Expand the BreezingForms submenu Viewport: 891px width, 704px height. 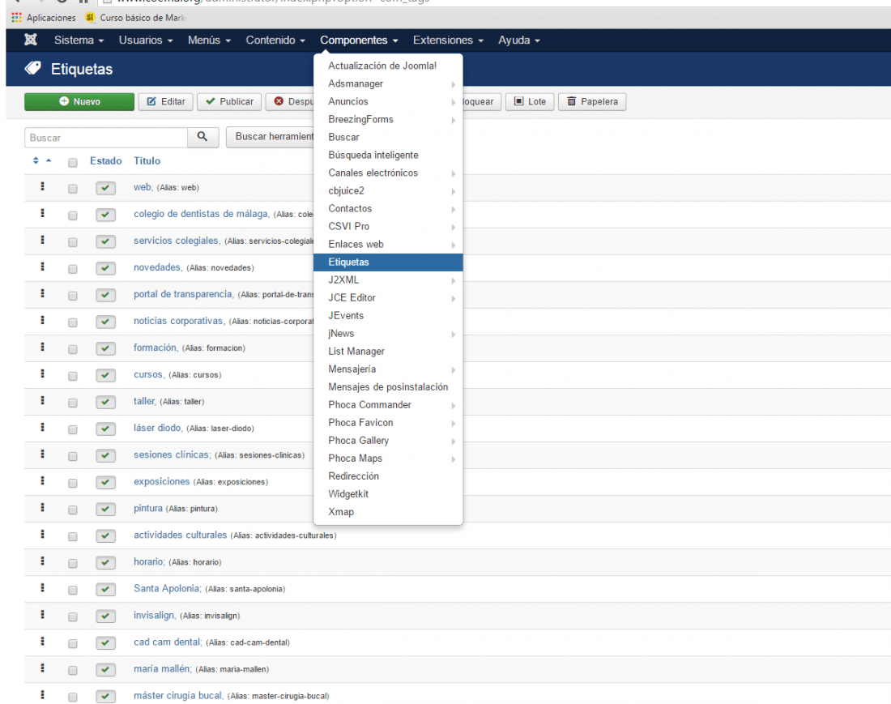coord(388,119)
